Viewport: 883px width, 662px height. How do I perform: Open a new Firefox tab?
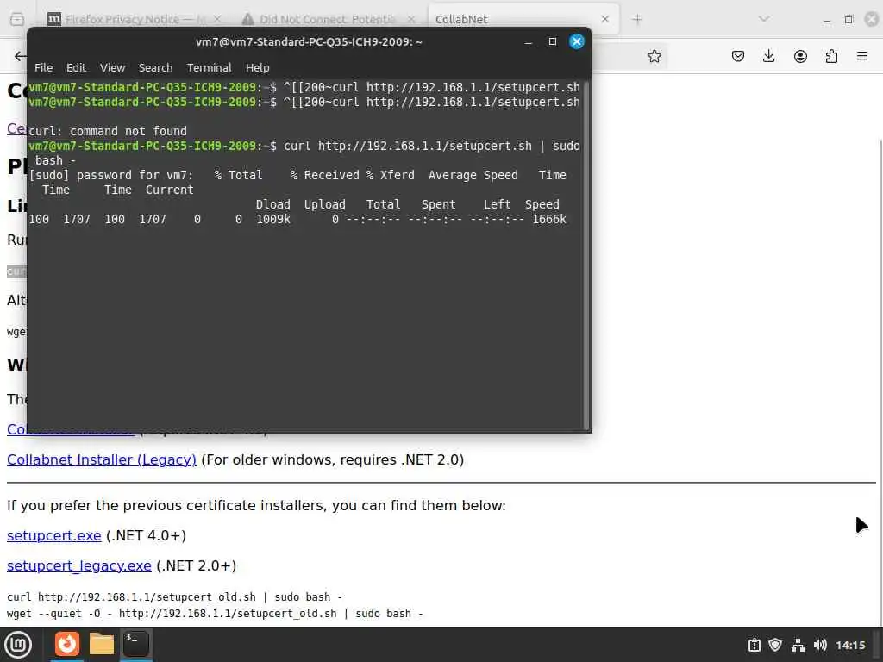tap(637, 20)
